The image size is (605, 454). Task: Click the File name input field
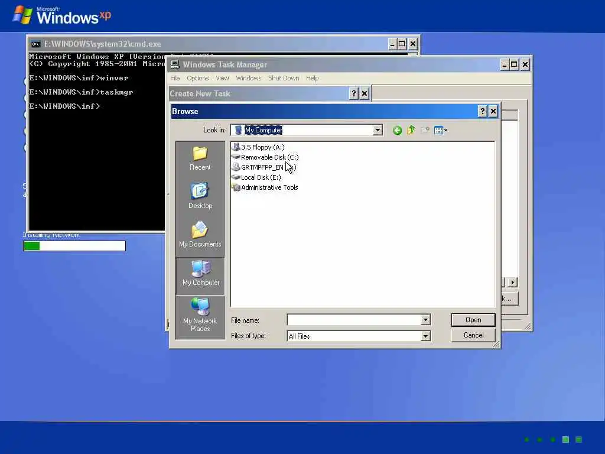tap(354, 320)
